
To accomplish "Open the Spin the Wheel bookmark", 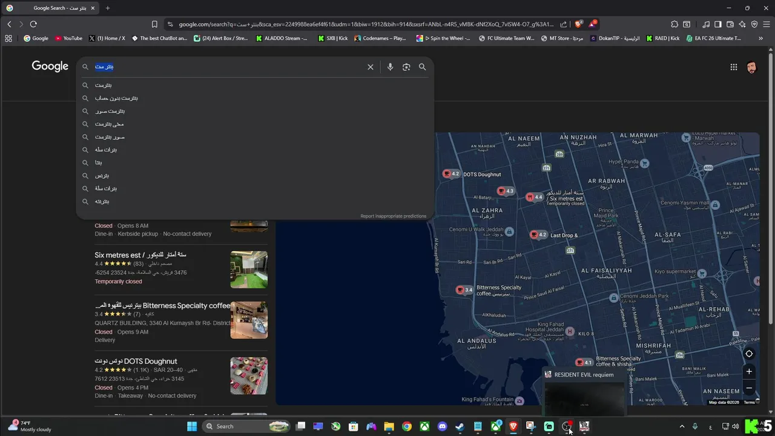I will pyautogui.click(x=443, y=38).
